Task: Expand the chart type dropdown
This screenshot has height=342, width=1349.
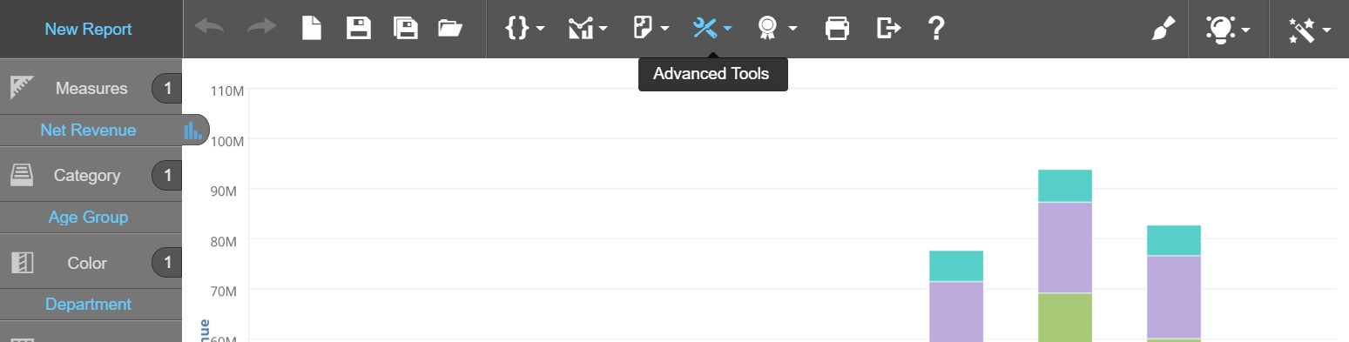Action: pos(588,28)
